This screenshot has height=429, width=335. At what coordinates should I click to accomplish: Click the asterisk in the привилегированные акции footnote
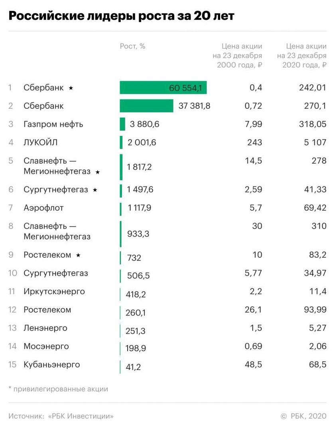coord(10,388)
